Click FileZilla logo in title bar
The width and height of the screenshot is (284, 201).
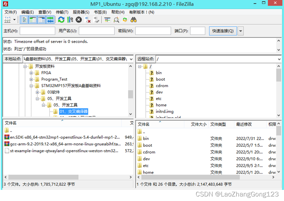6,4
